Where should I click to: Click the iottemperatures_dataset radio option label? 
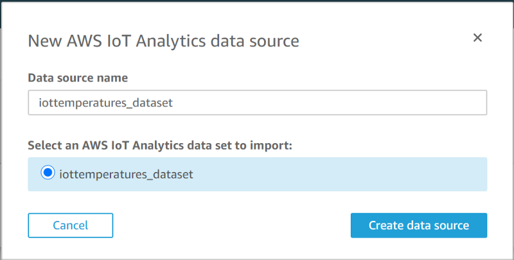[x=126, y=174]
